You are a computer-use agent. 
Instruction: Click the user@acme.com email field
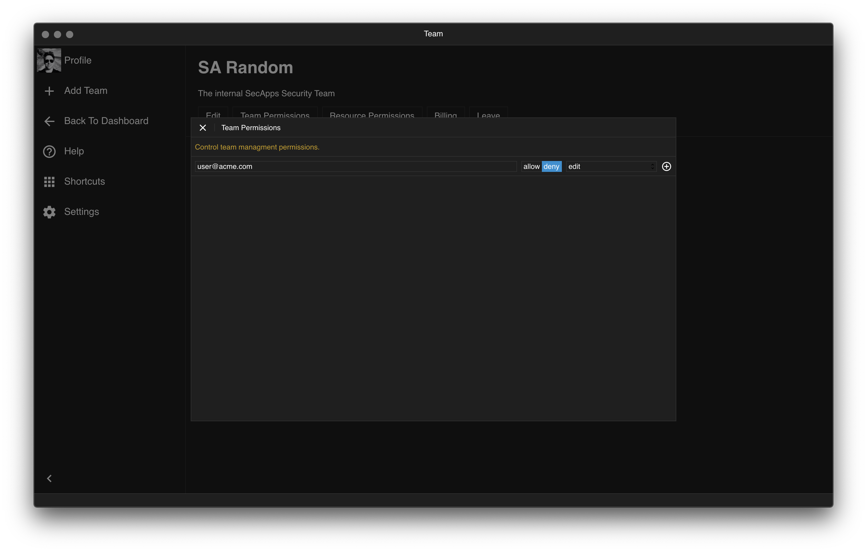pos(355,167)
